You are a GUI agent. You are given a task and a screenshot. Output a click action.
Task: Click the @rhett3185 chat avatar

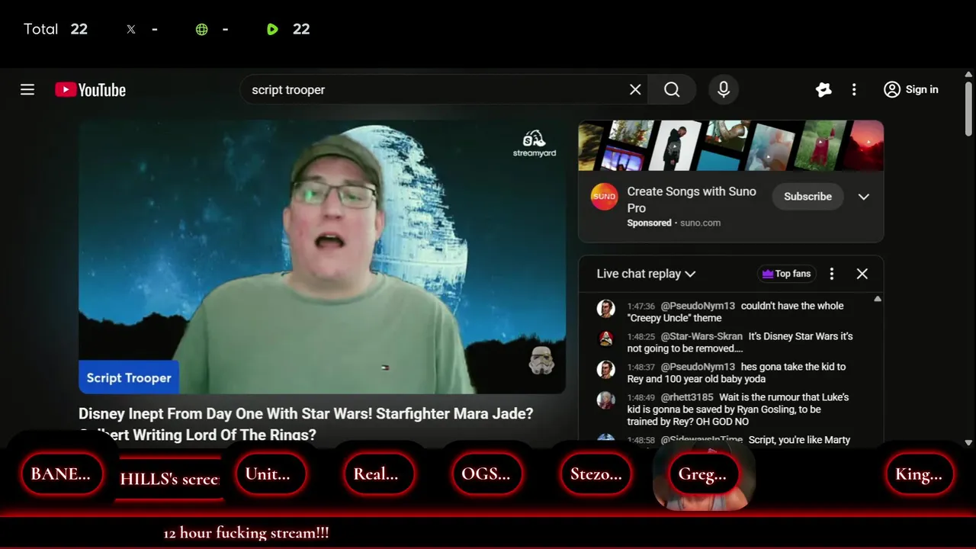[606, 400]
